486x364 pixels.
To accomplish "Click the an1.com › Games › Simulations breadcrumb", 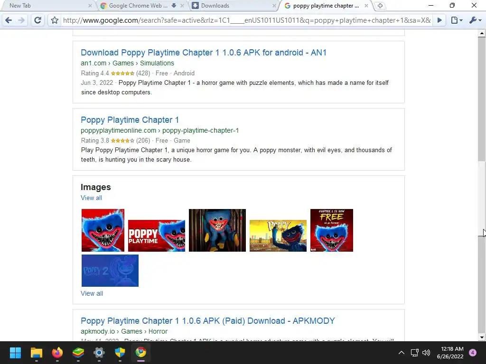I will (x=127, y=63).
